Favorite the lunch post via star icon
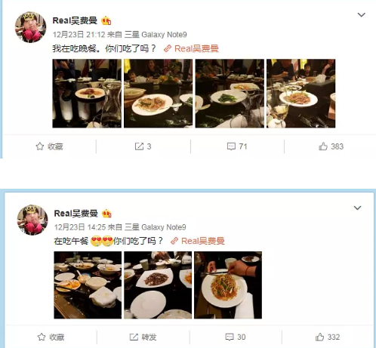Image resolution: width=376 pixels, height=348 pixels. (x=42, y=337)
